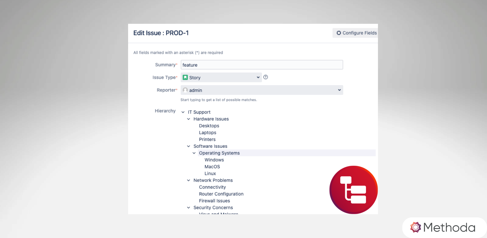487x238 pixels.
Task: Click the gear icon in Configure Fields
Action: tap(339, 33)
